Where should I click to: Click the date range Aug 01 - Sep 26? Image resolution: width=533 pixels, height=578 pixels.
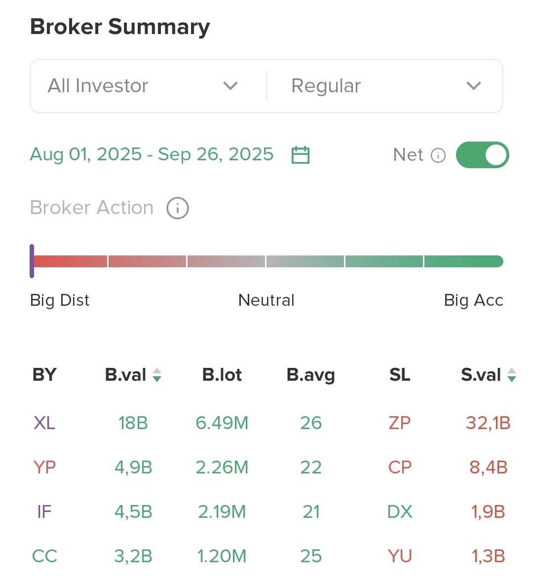(x=152, y=154)
